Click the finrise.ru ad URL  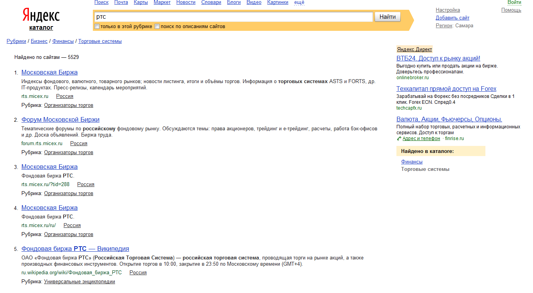coord(455,139)
